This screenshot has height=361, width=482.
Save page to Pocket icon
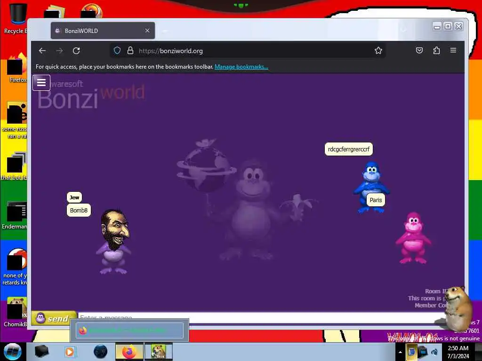pos(419,50)
